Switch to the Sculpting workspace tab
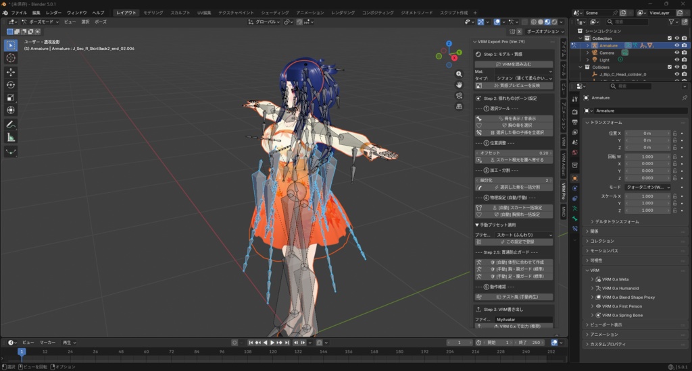This screenshot has height=371, width=692. pos(180,13)
